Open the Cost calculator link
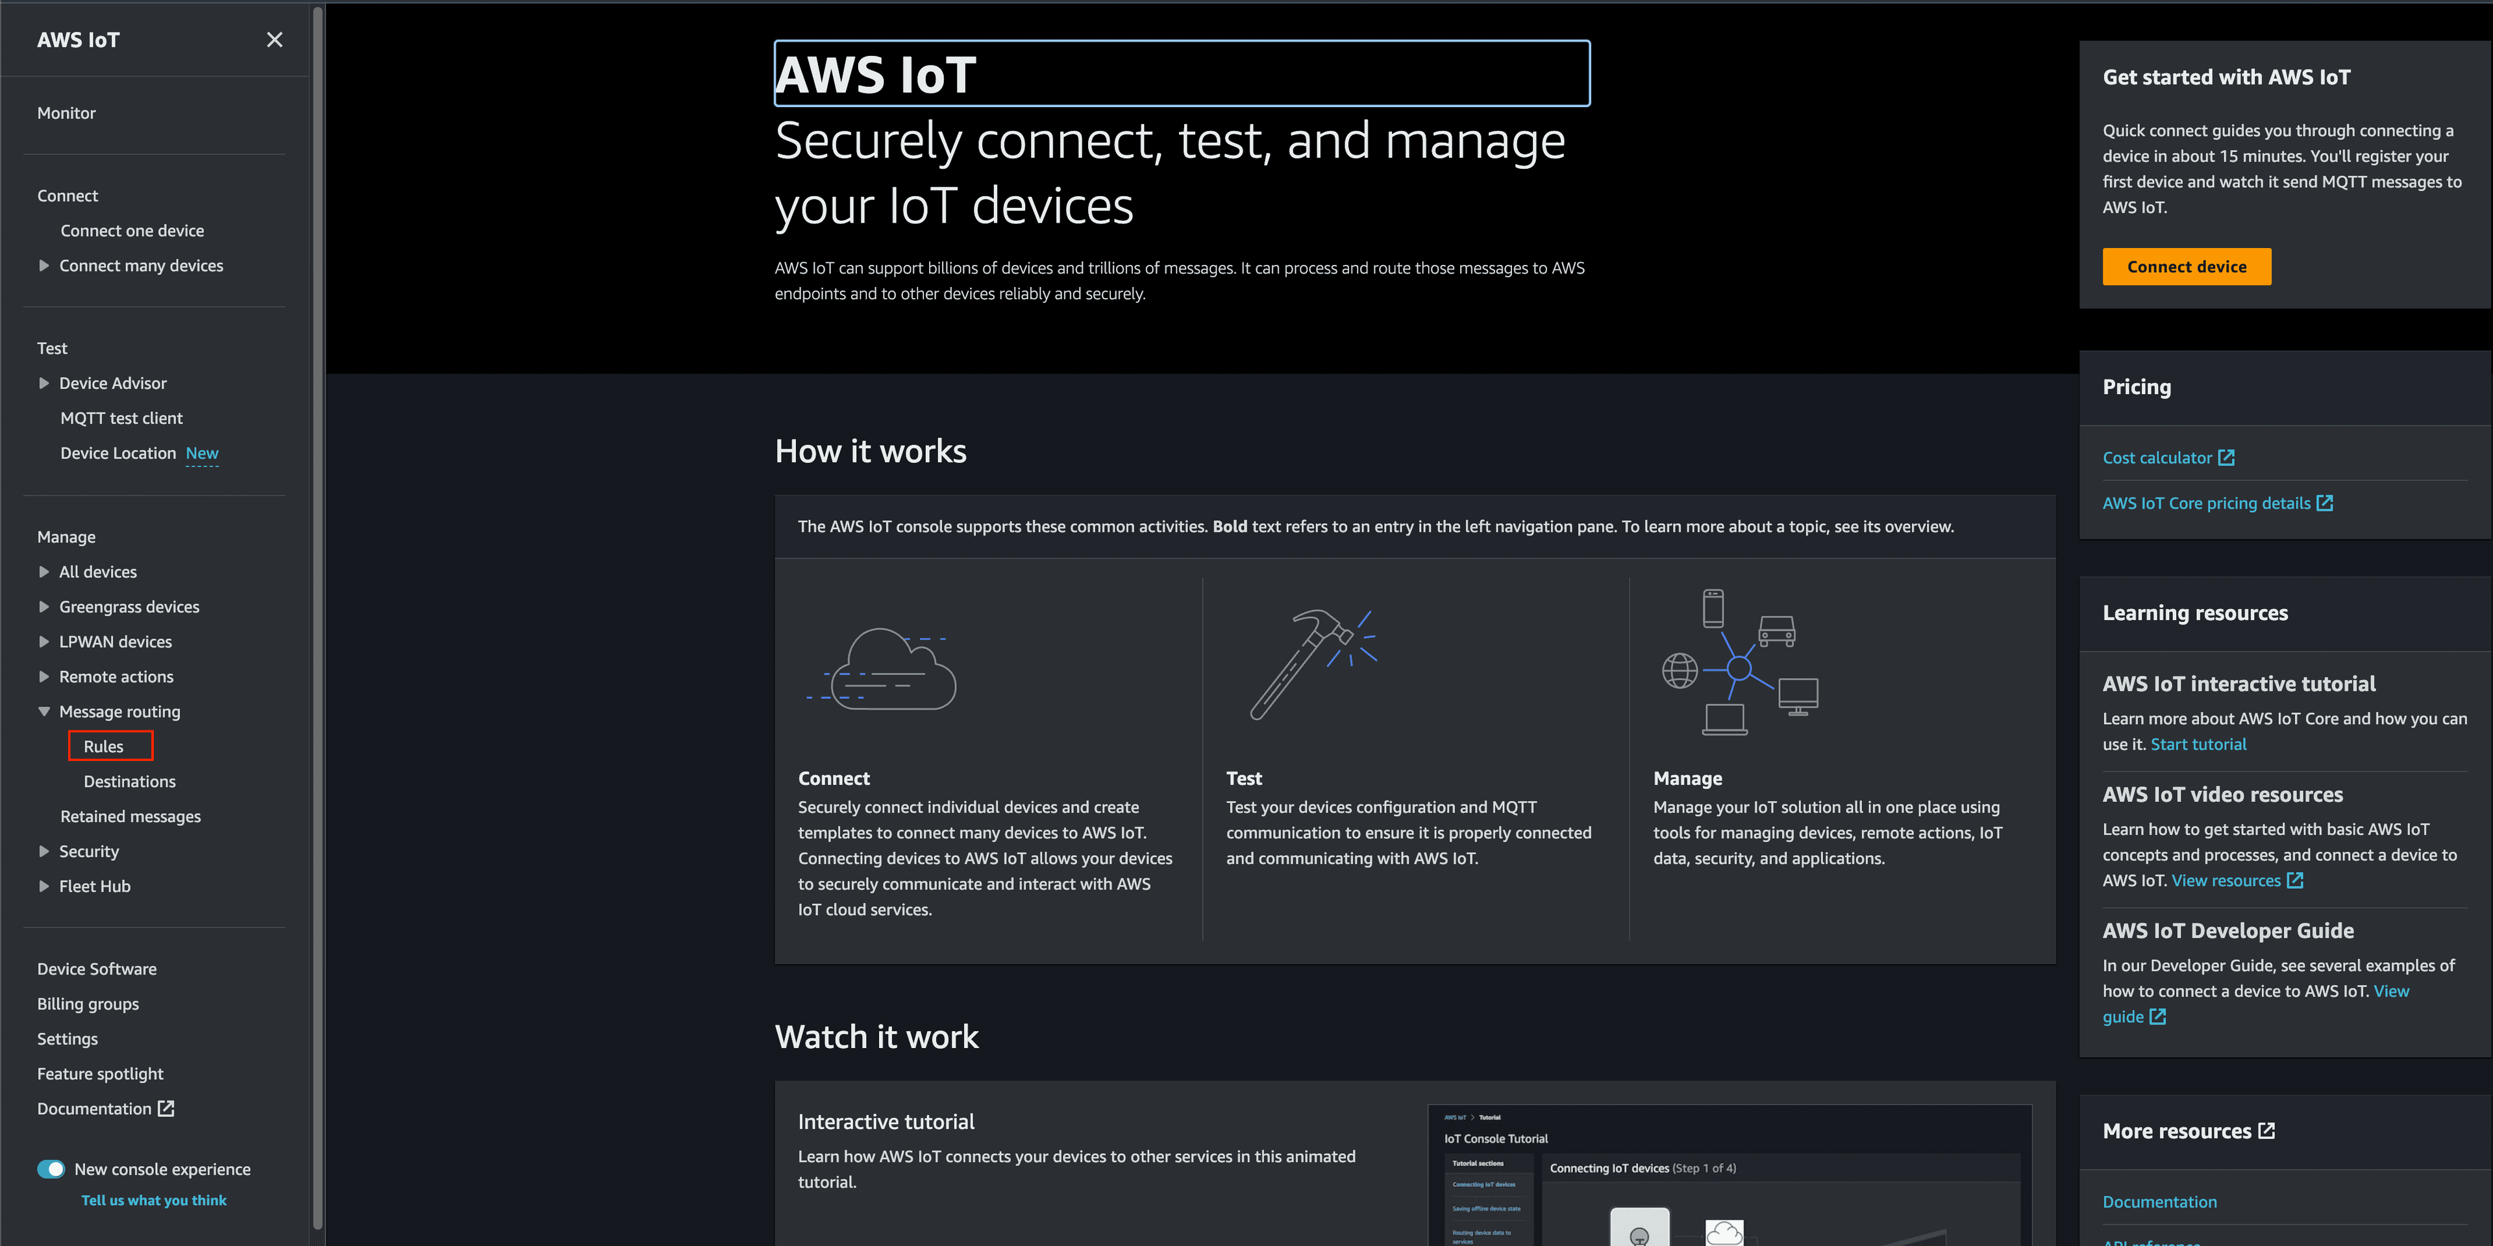This screenshot has height=1246, width=2493. click(2157, 458)
